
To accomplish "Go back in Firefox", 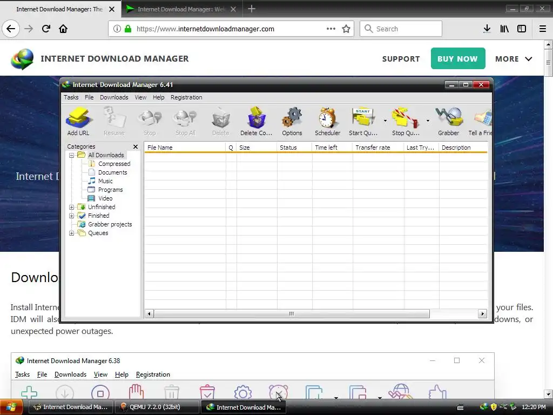I will click(11, 29).
